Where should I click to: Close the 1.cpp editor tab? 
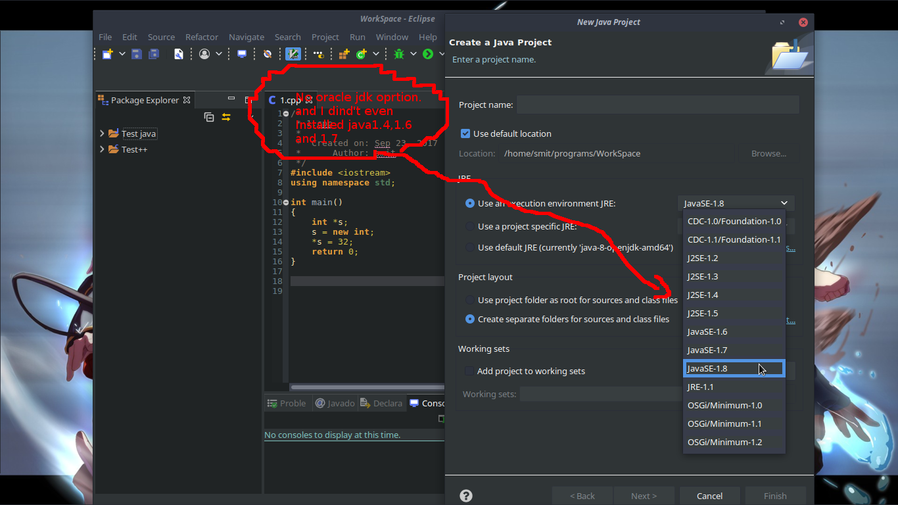point(309,101)
